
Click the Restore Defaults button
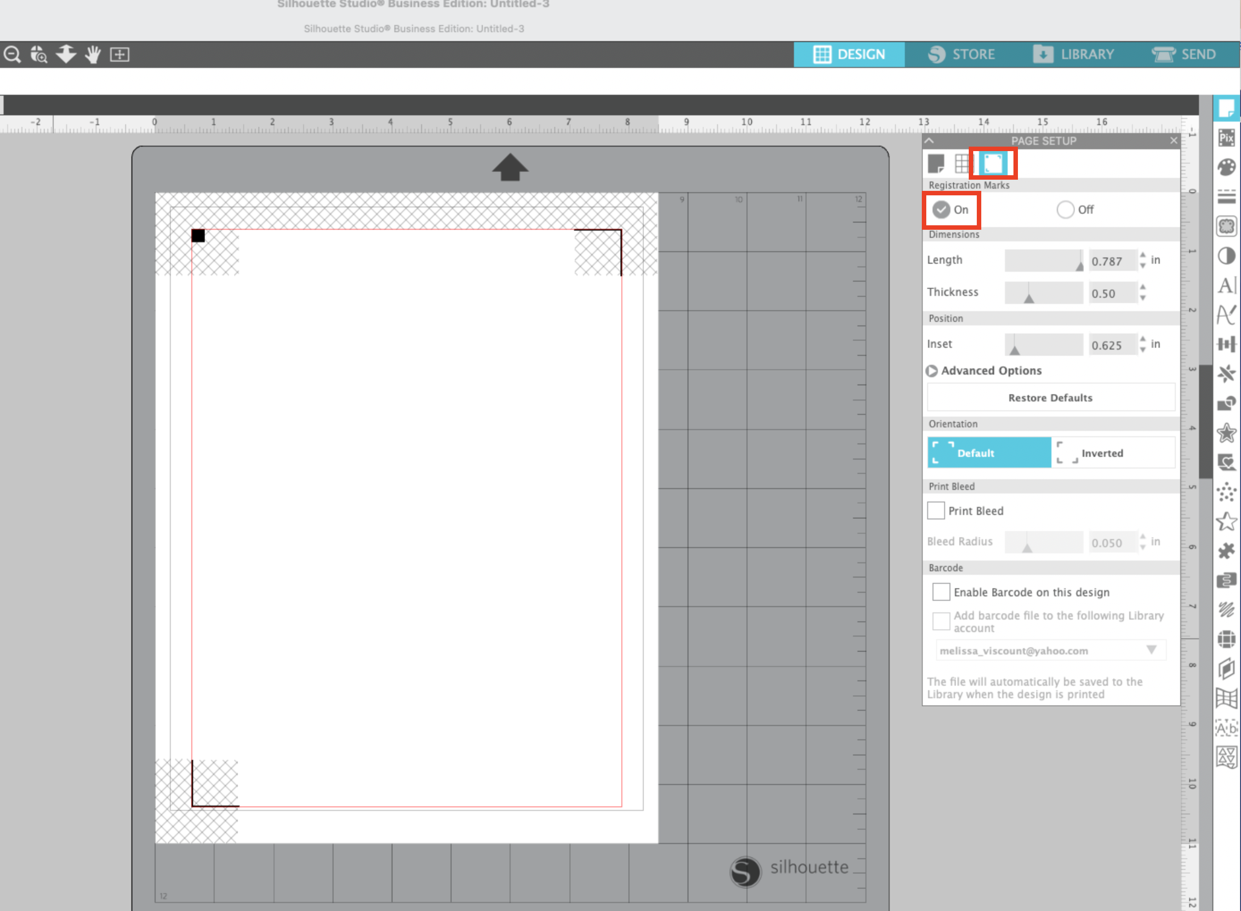point(1050,397)
